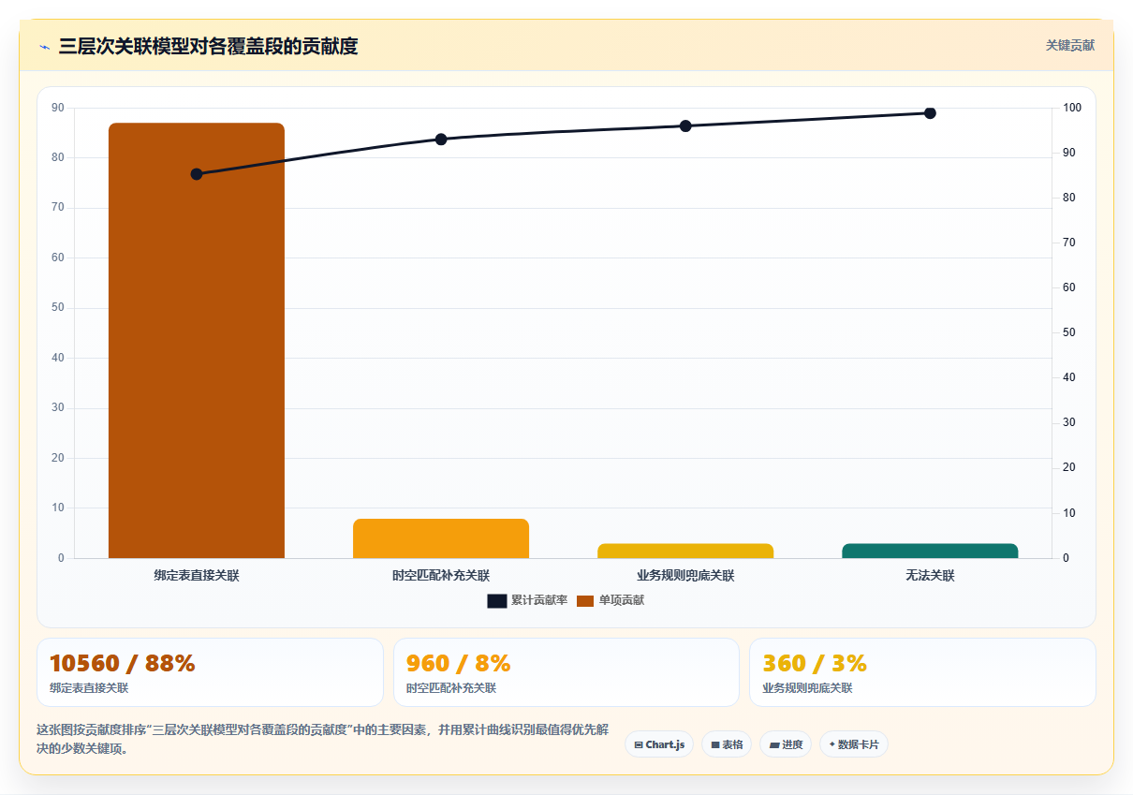Click the diamond icon in the 数据卡片 tag
1133x795 pixels.
tap(831, 744)
